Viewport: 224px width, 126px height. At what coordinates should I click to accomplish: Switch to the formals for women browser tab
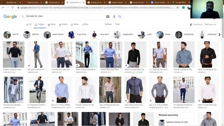click(97, 2)
